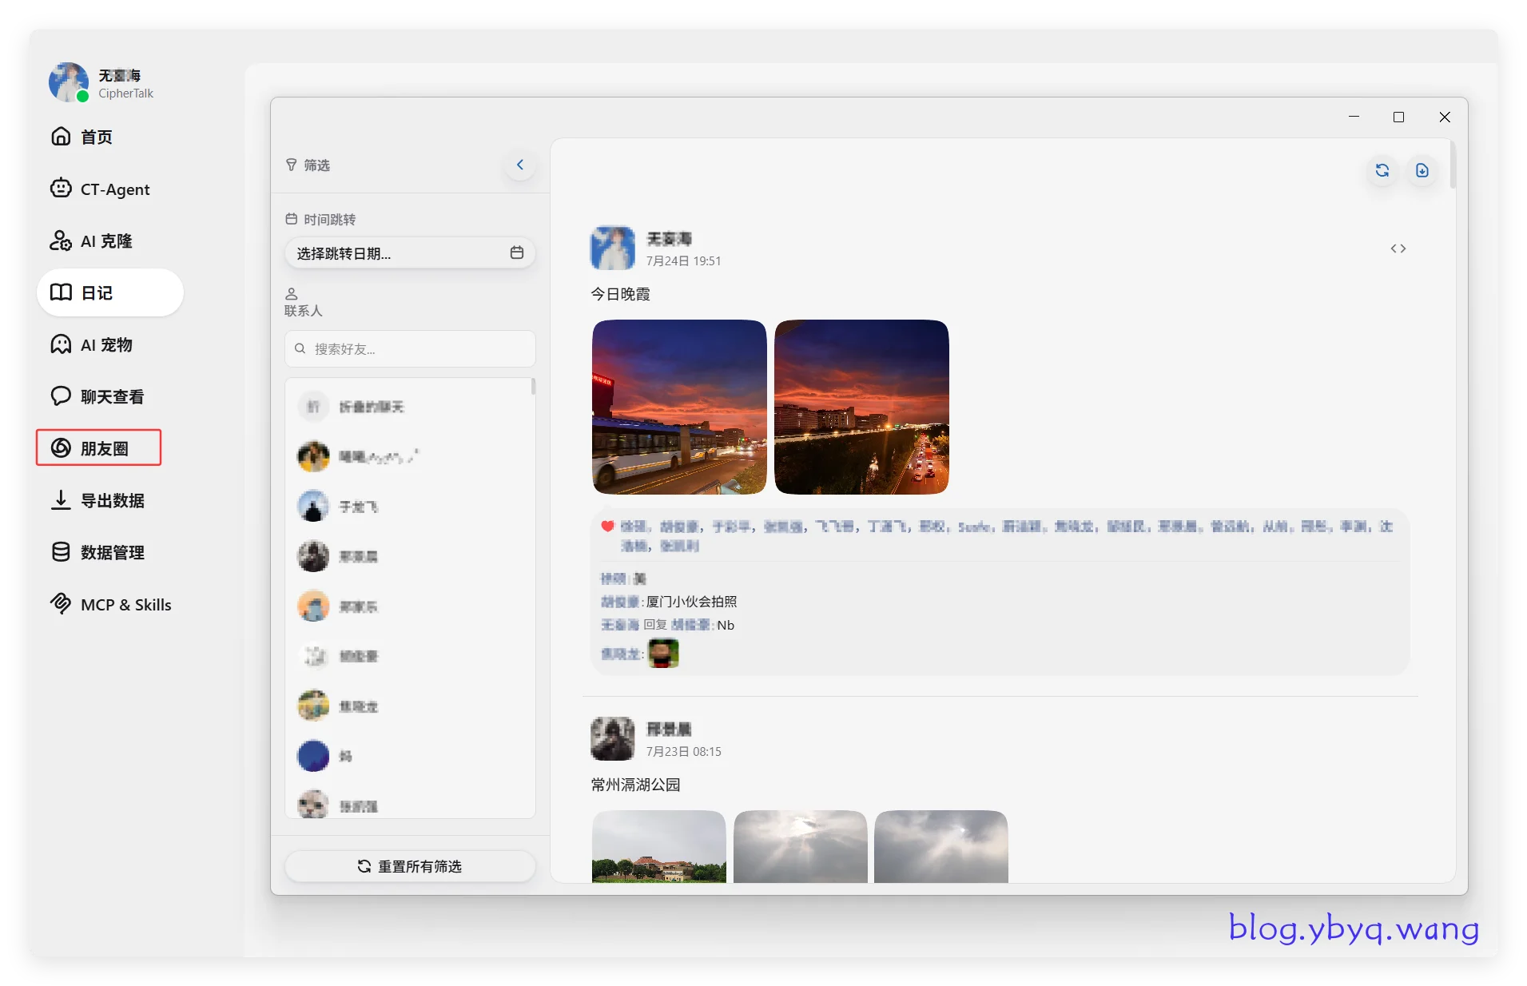Image resolution: width=1527 pixels, height=986 pixels.
Task: Select the 日记 diary tab
Action: (109, 292)
